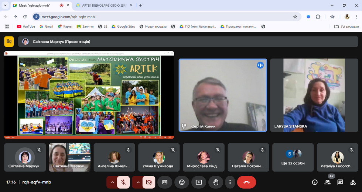Screen dimensions: 362x192
Task: Open Chrome three-dot menu
Action: (356, 17)
